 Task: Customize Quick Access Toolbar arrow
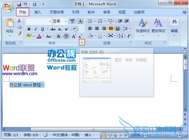pyautogui.click(x=43, y=4)
